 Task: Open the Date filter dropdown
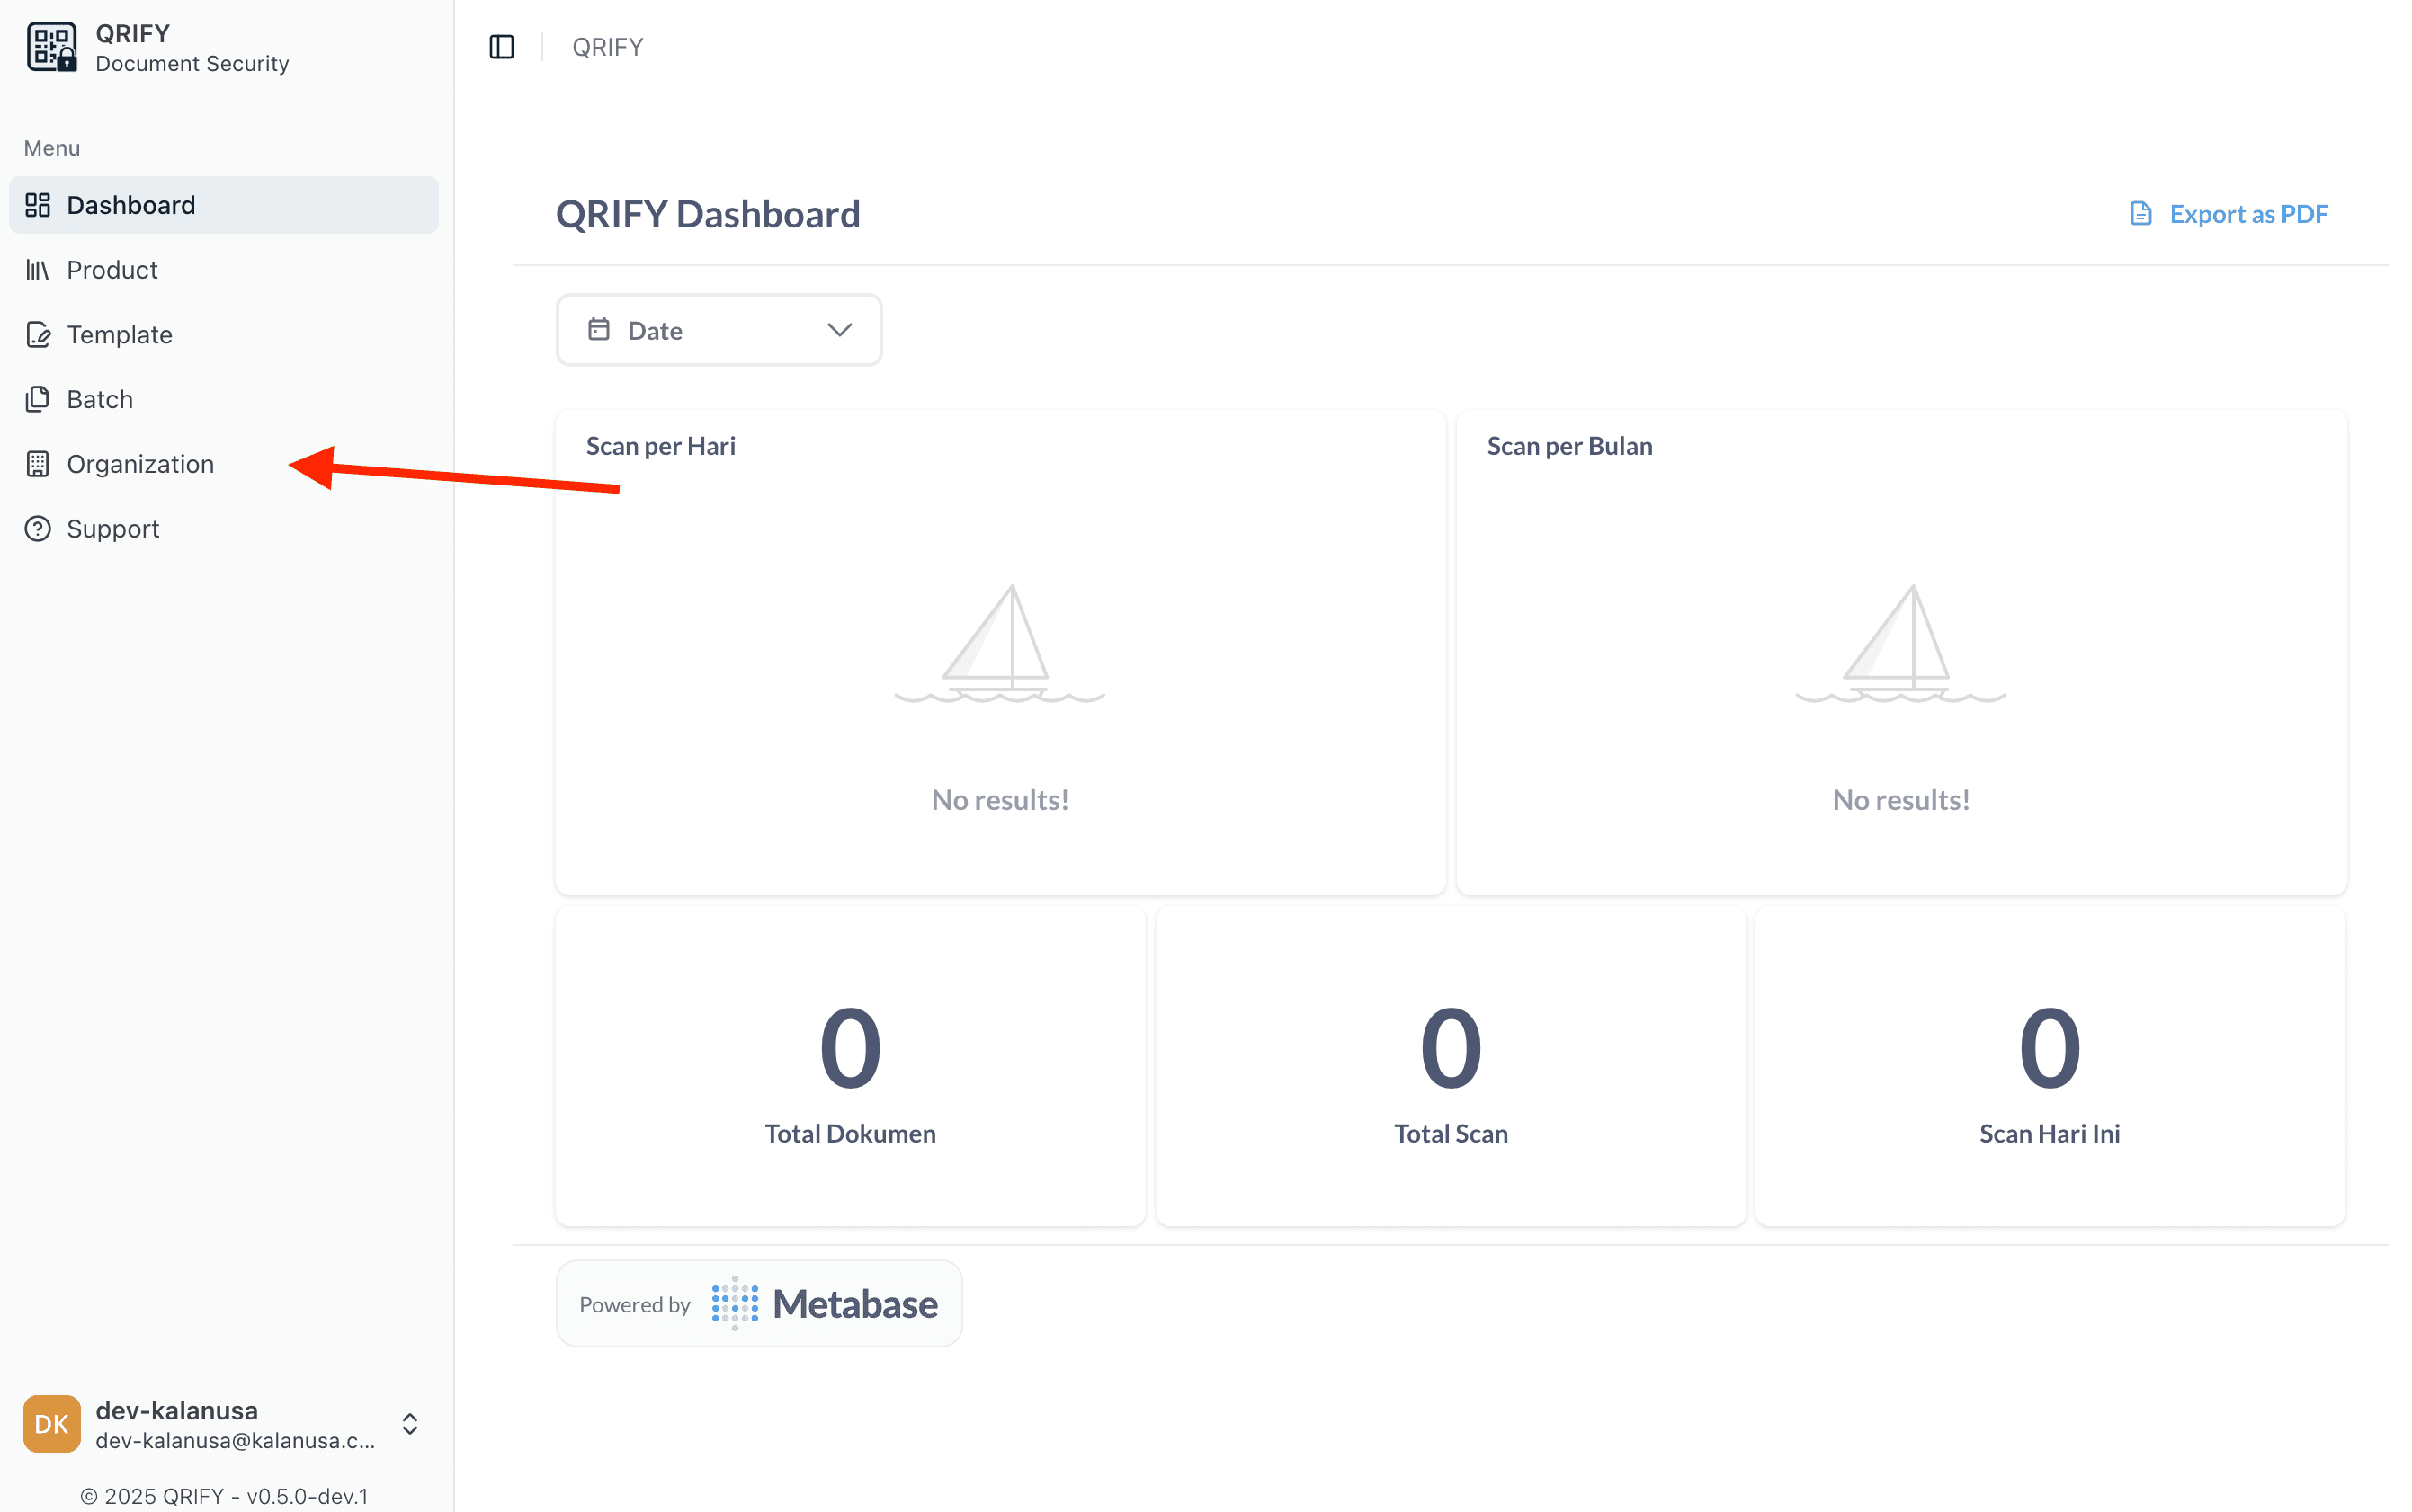point(719,329)
